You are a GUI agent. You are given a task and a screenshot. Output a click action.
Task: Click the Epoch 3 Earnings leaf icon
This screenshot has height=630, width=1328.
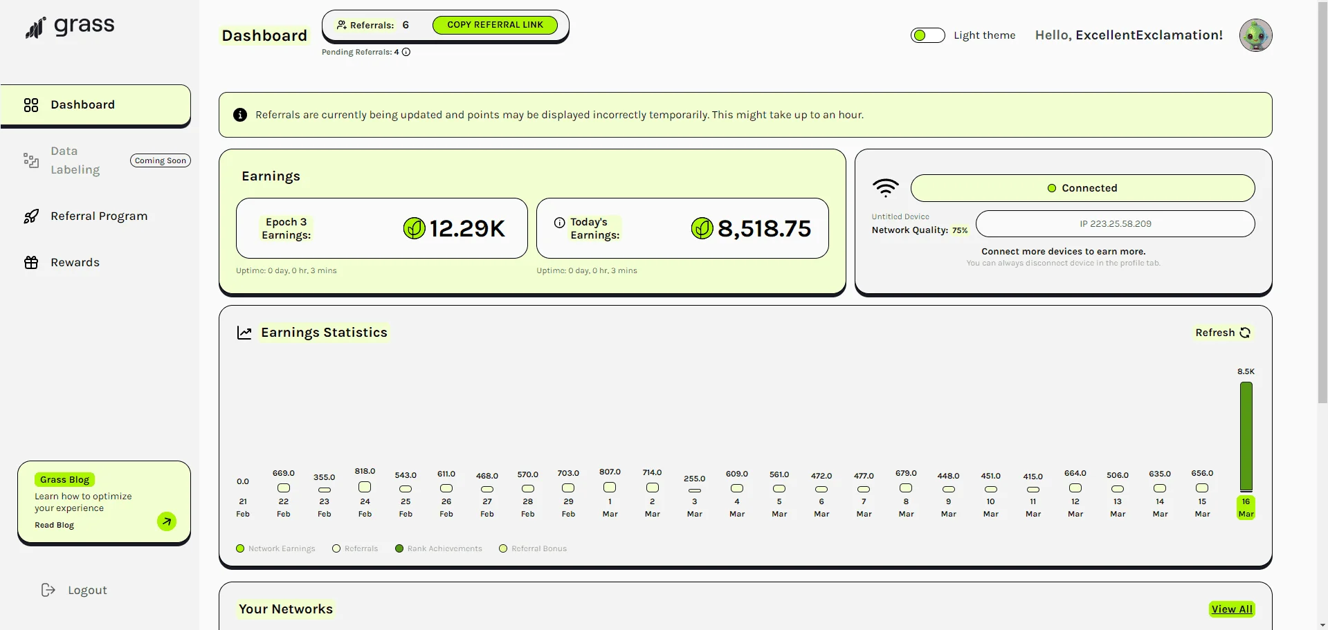(x=414, y=228)
